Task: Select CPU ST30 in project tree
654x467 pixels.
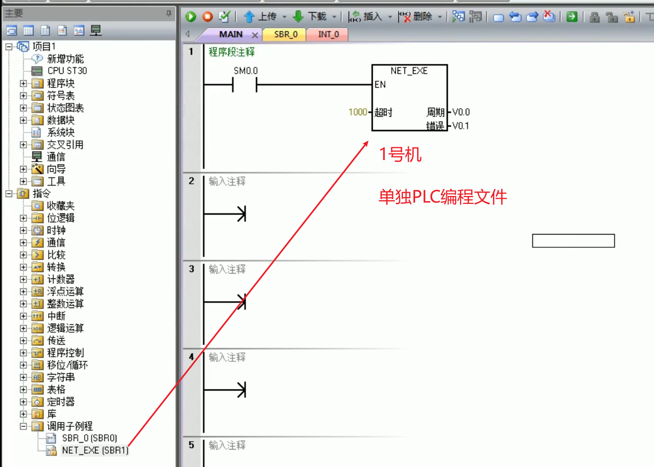Action: [x=67, y=71]
